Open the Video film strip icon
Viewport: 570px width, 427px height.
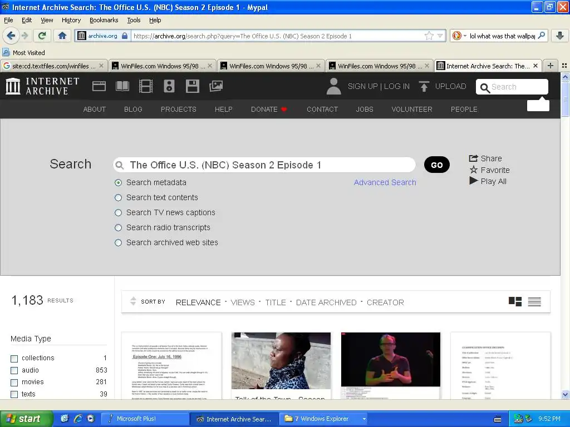coord(145,86)
